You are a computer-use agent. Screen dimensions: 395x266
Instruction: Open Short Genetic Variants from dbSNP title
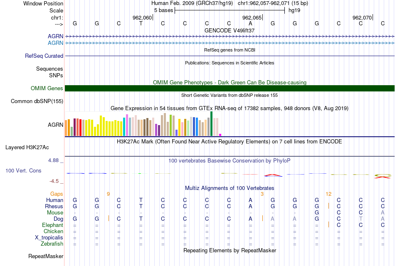(x=230, y=95)
